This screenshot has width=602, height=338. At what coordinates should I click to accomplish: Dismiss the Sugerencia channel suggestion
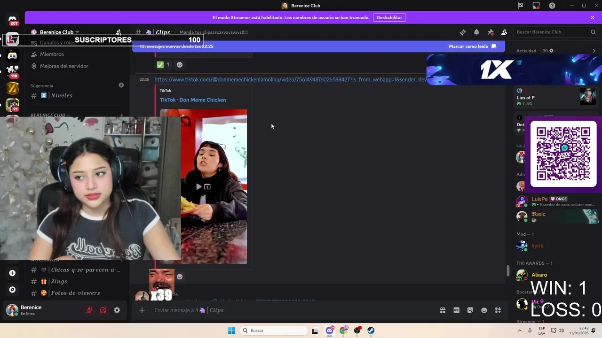(x=121, y=85)
